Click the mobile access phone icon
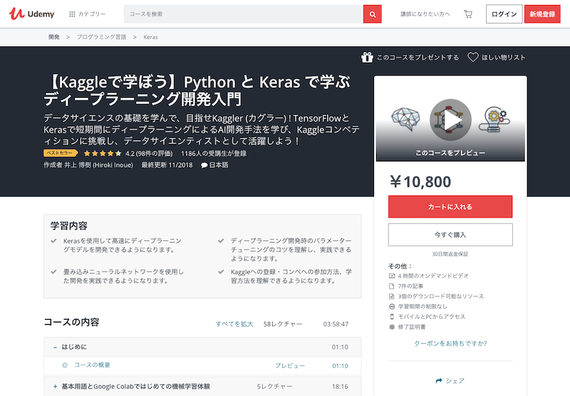Screen dimensions: 570x396 (391, 317)
